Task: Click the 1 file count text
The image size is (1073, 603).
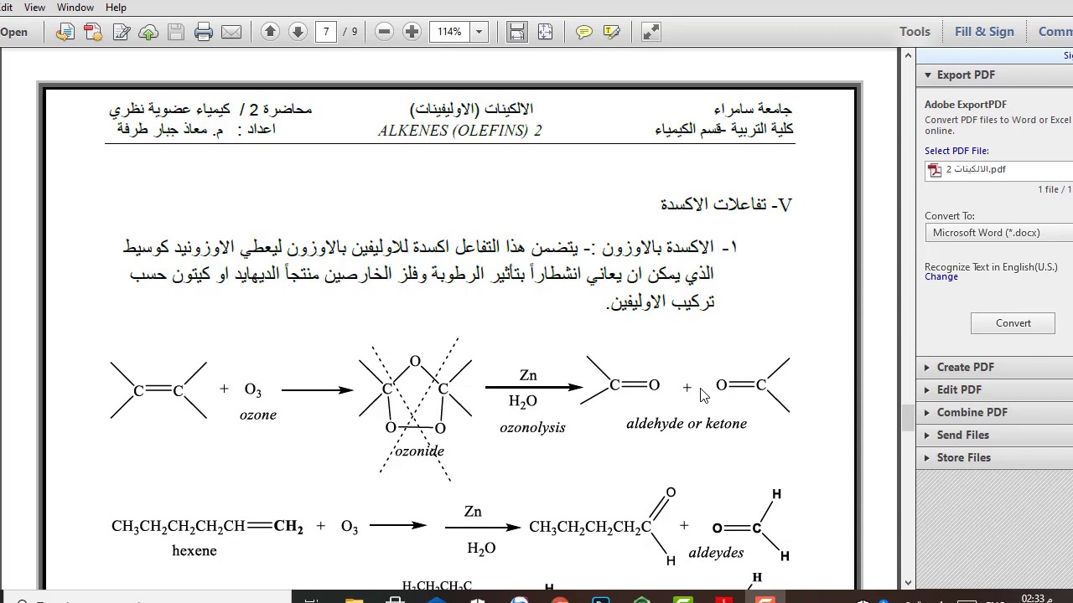Action: tap(1055, 190)
